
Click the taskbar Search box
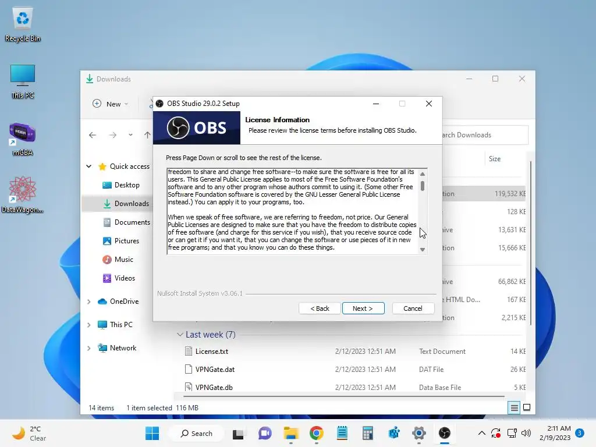(x=197, y=433)
